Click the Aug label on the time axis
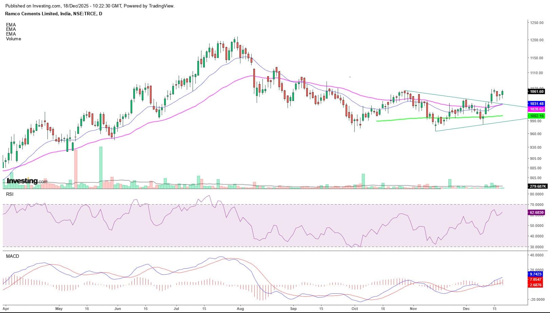 click(x=240, y=309)
